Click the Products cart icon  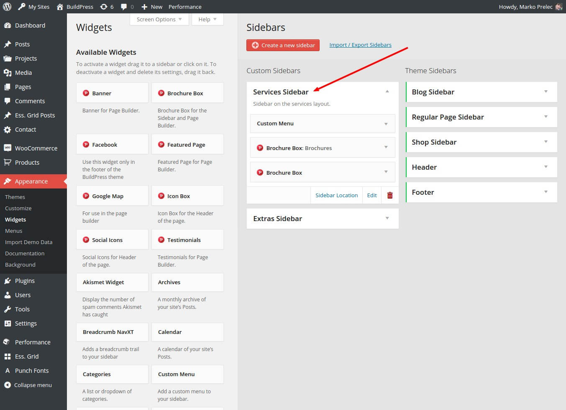click(7, 163)
